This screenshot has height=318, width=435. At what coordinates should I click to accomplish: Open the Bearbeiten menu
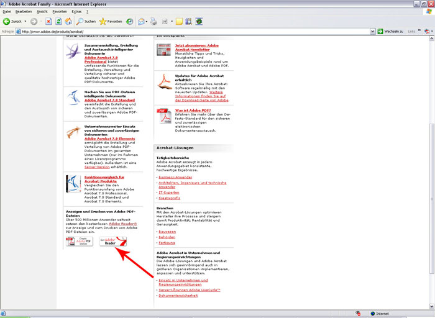point(24,12)
